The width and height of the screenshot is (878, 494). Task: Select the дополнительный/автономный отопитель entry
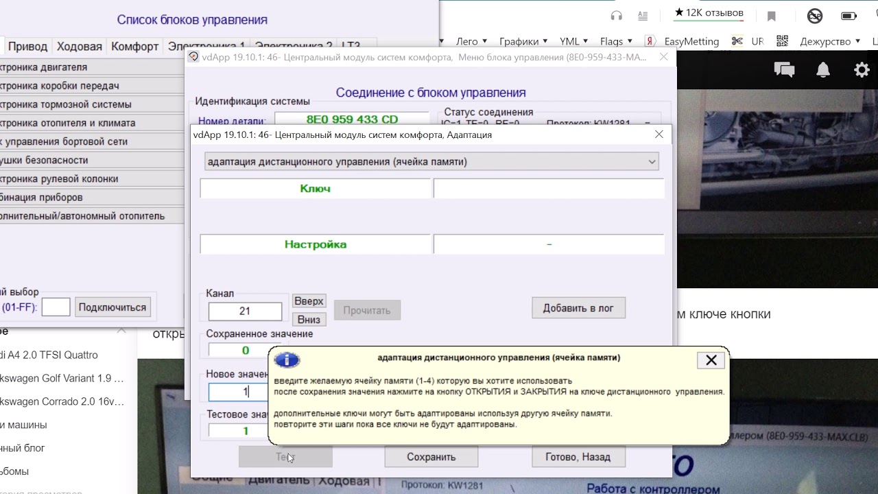click(92, 215)
